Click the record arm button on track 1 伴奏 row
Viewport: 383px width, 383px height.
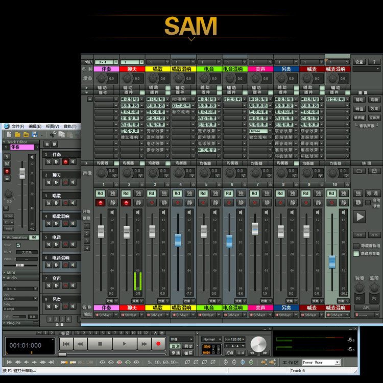click(65, 162)
